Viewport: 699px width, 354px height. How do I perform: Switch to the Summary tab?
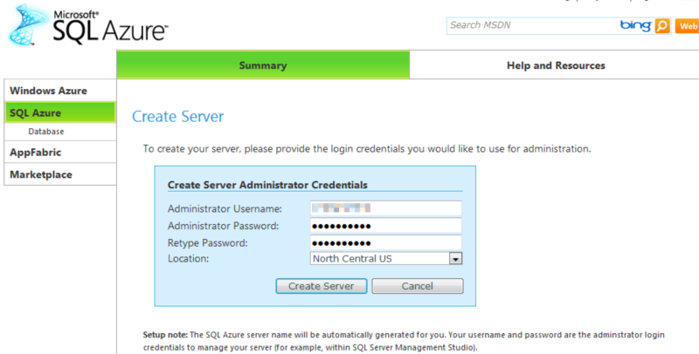[263, 65]
